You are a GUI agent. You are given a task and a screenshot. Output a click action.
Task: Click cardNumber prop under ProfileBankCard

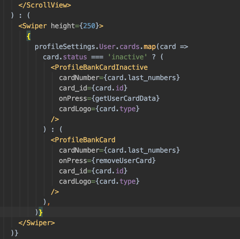click(x=79, y=150)
